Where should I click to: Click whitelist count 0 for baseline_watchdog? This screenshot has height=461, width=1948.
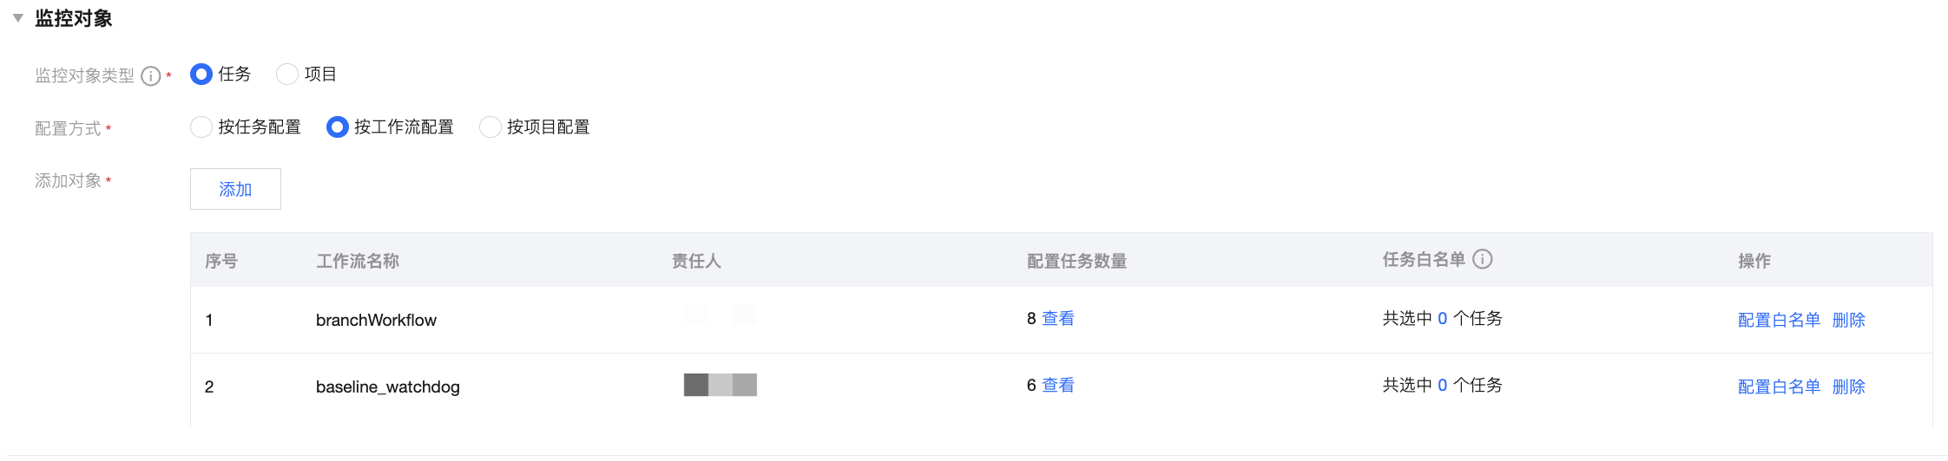coord(1443,386)
